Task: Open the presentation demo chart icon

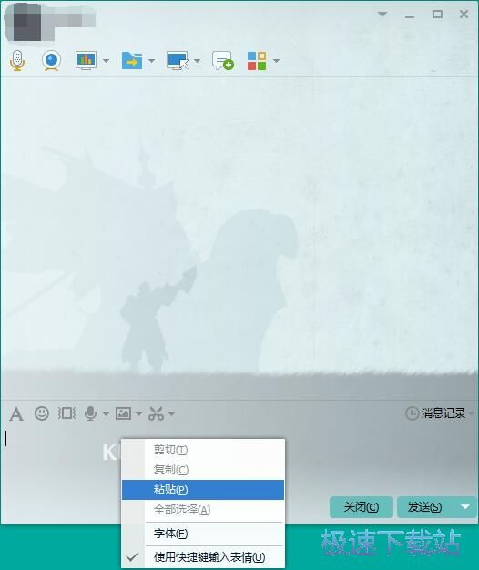Action: (x=86, y=60)
